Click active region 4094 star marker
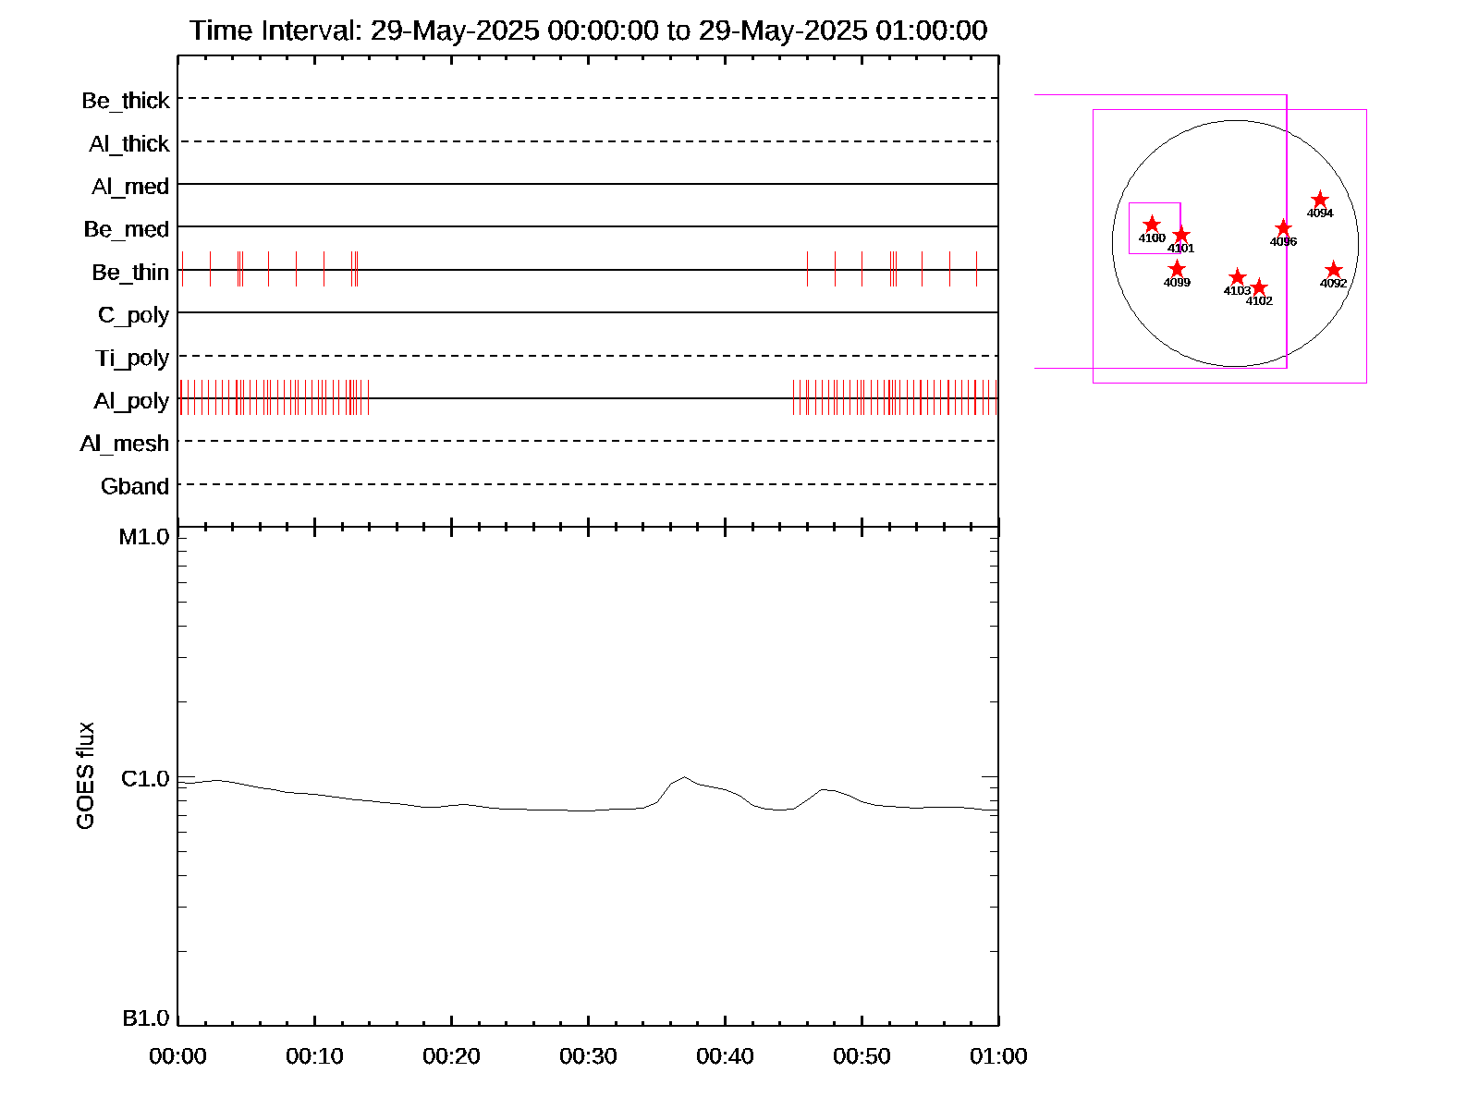The height and width of the screenshot is (1109, 1479). pyautogui.click(x=1320, y=200)
